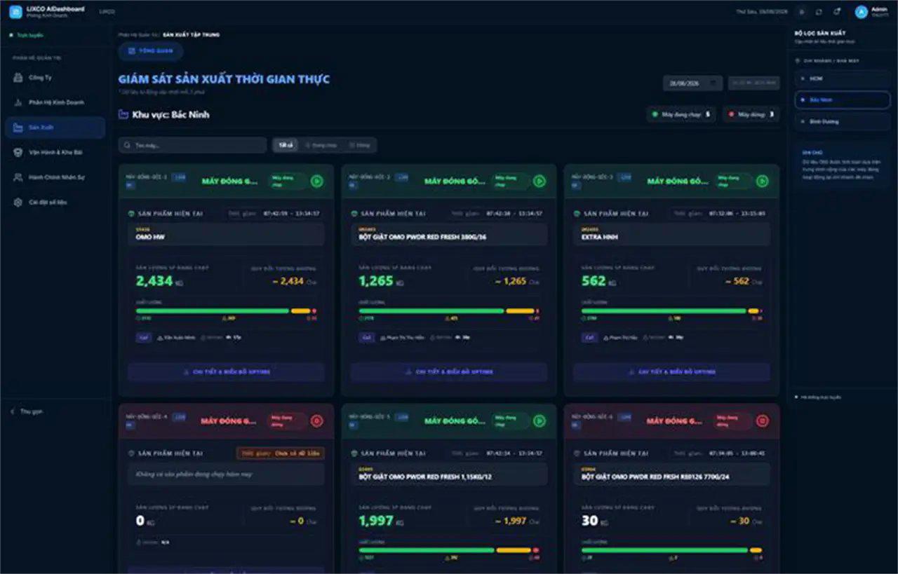Screen dimensions: 898x574
Task: Open the time range field beside the date
Action: (x=753, y=83)
